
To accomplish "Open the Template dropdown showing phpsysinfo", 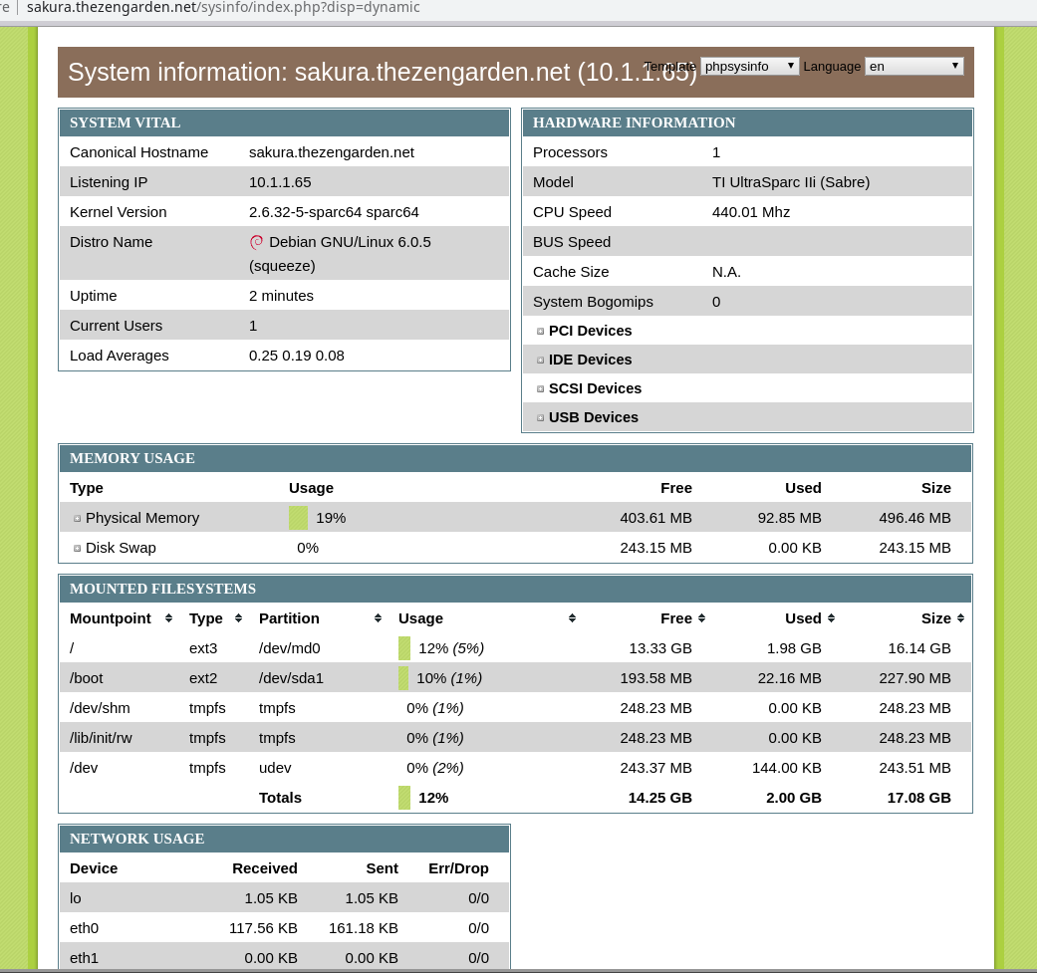I will point(749,66).
